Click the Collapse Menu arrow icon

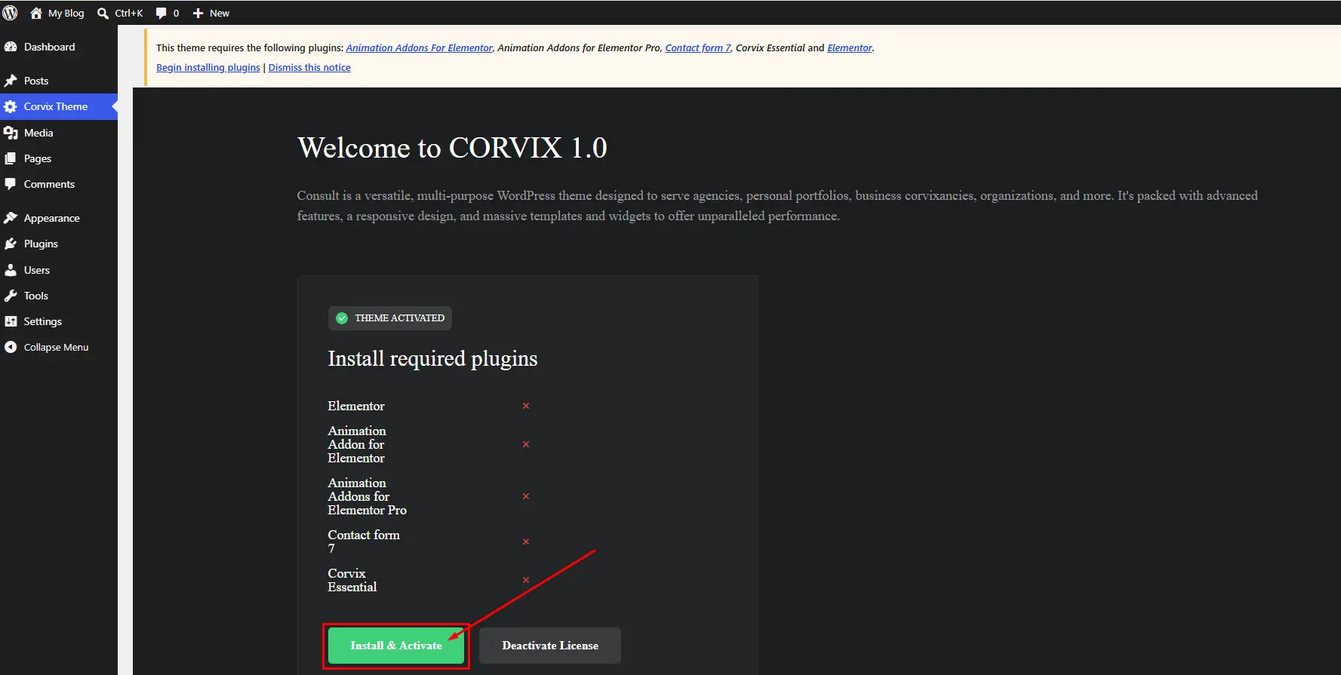tap(11, 347)
